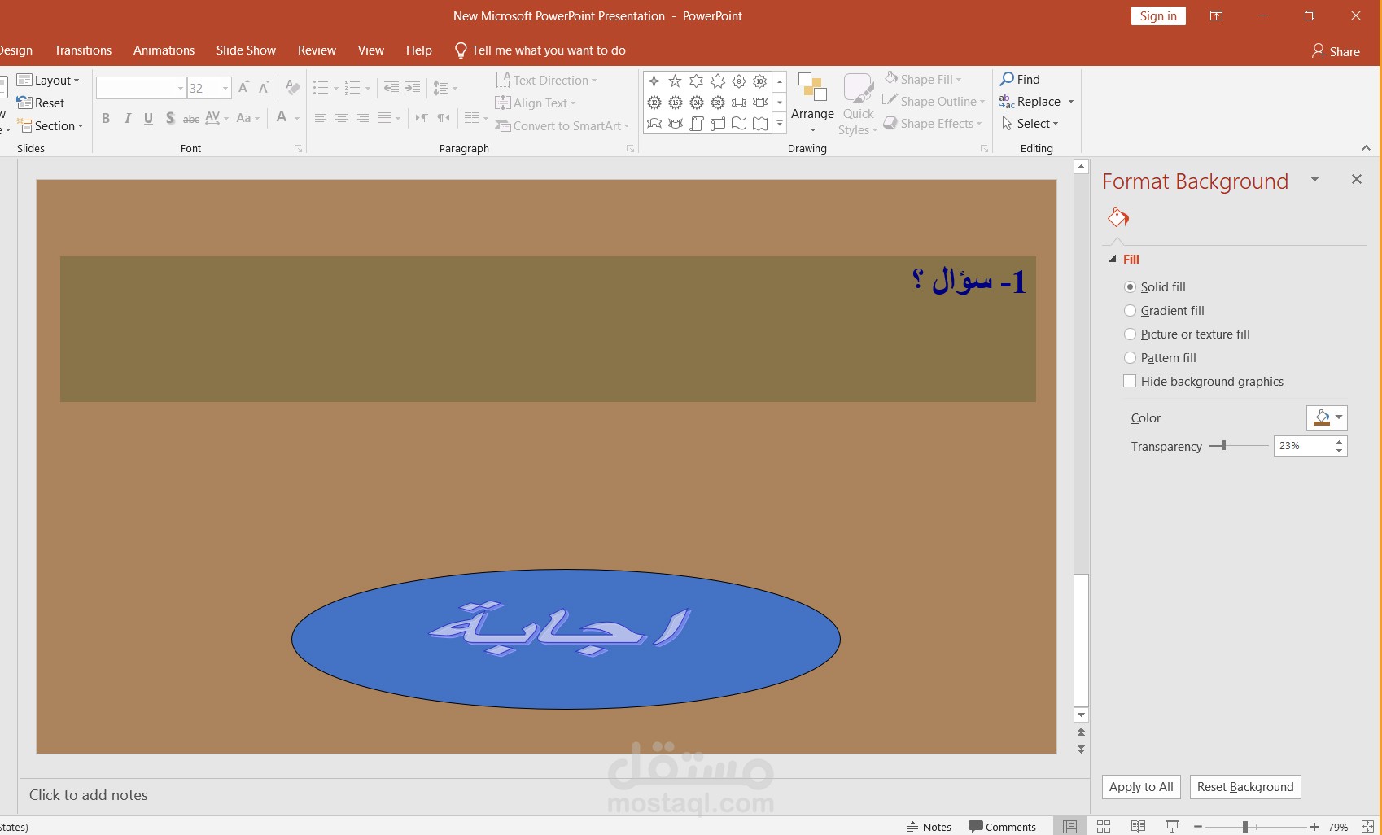The image size is (1382, 835).
Task: Click Sign in button
Action: click(1158, 15)
